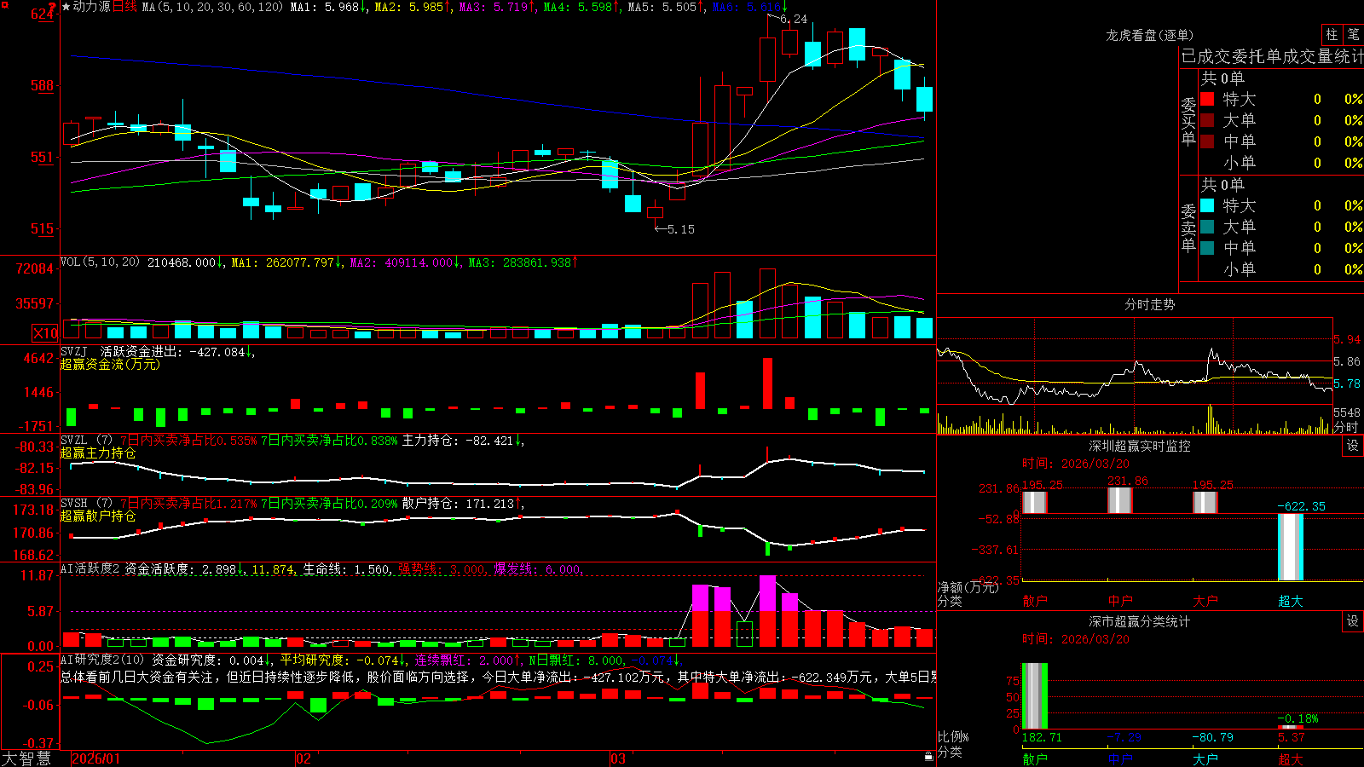Click the teal 中单 sell-order swatch
Image resolution: width=1364 pixels, height=767 pixels.
[x=1207, y=248]
